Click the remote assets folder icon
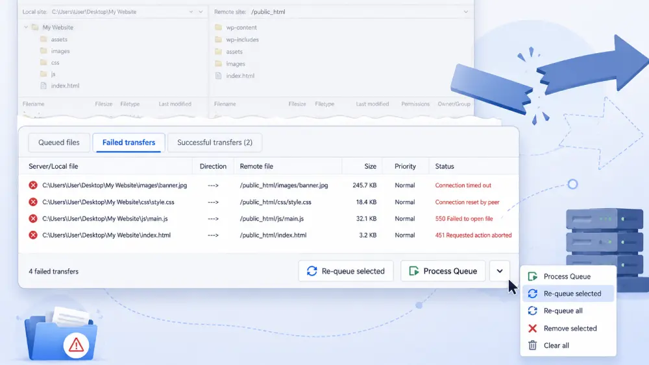 219,52
